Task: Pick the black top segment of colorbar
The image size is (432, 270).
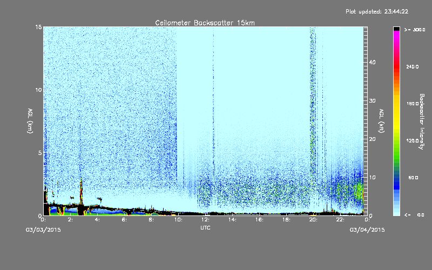Action: (396, 29)
